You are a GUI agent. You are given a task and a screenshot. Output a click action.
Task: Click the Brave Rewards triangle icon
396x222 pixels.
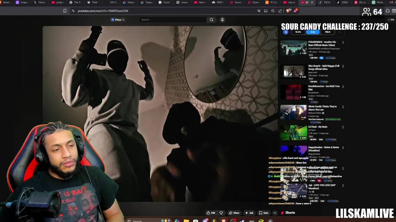pos(295,11)
